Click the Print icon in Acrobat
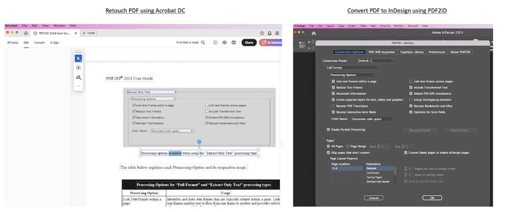506x212 pixels. (234, 42)
